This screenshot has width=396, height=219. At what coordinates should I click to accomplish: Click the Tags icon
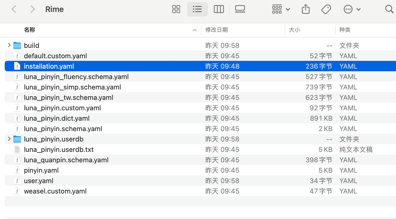326,9
